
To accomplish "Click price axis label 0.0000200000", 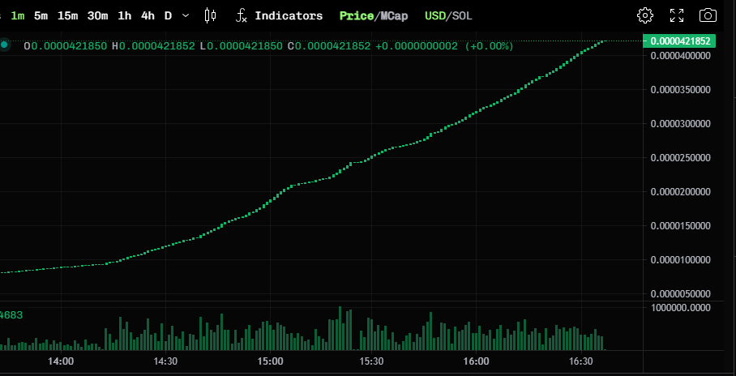I will 680,192.
